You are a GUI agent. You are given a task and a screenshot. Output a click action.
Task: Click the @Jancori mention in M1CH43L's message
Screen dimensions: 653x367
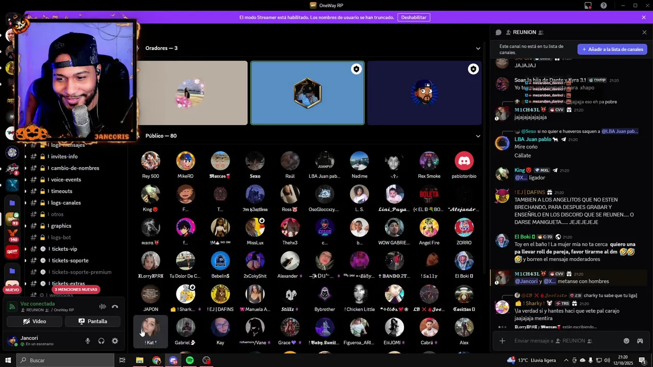526,281
